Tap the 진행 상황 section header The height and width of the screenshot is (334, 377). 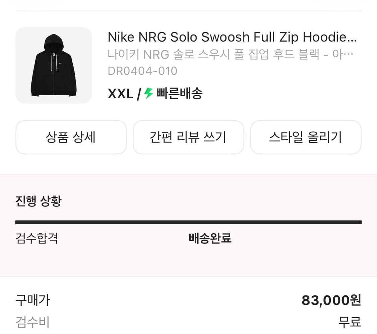[x=38, y=201]
